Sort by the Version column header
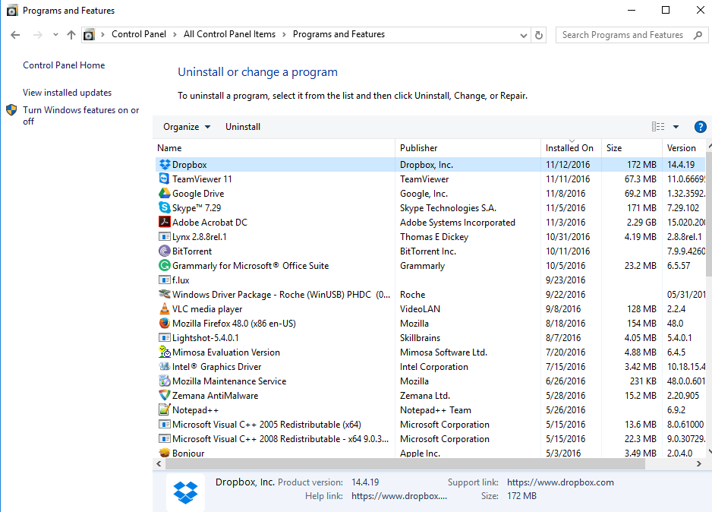The width and height of the screenshot is (712, 512). 684,147
